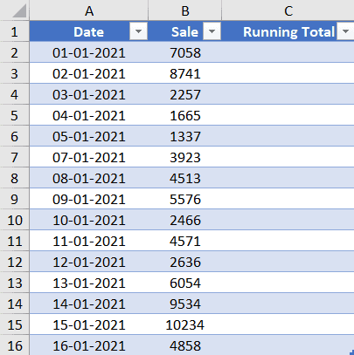Select the sale value 7058
The width and height of the screenshot is (354, 355).
tap(185, 52)
